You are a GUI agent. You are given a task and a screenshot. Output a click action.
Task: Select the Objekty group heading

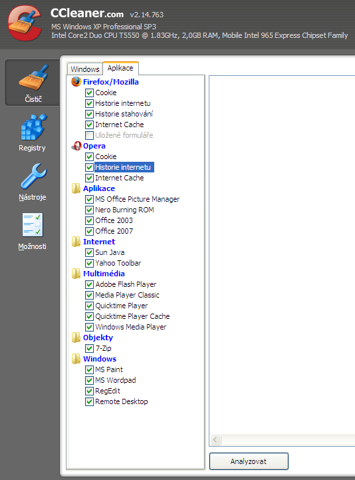98,338
